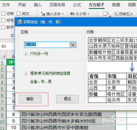Screen dimensions: 137x130
Task: Click the info icon beside 提取单元格内的地址信息
Action: [x=26, y=73]
